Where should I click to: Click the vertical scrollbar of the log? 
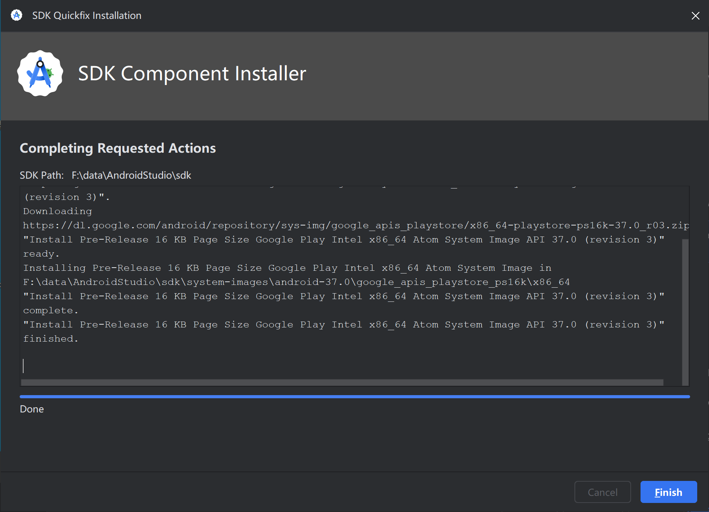[685, 312]
